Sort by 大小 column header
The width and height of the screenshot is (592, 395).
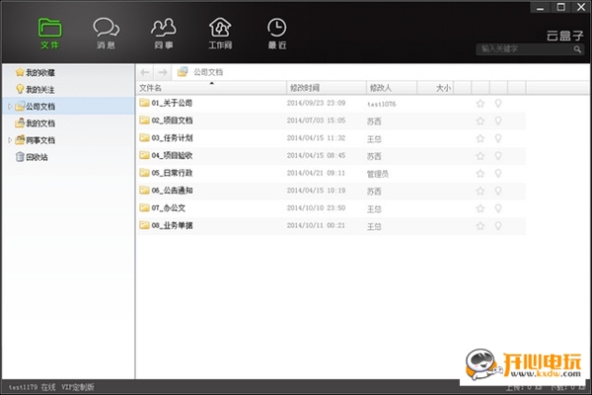(x=435, y=88)
